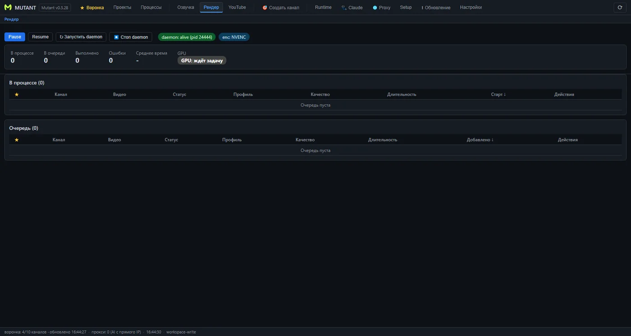This screenshot has height=336, width=631.
Task: Select the Рендер tab
Action: 211,8
